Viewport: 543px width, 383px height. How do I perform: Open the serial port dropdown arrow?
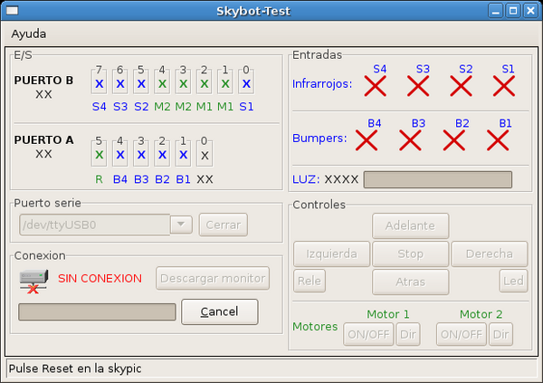[x=182, y=225]
